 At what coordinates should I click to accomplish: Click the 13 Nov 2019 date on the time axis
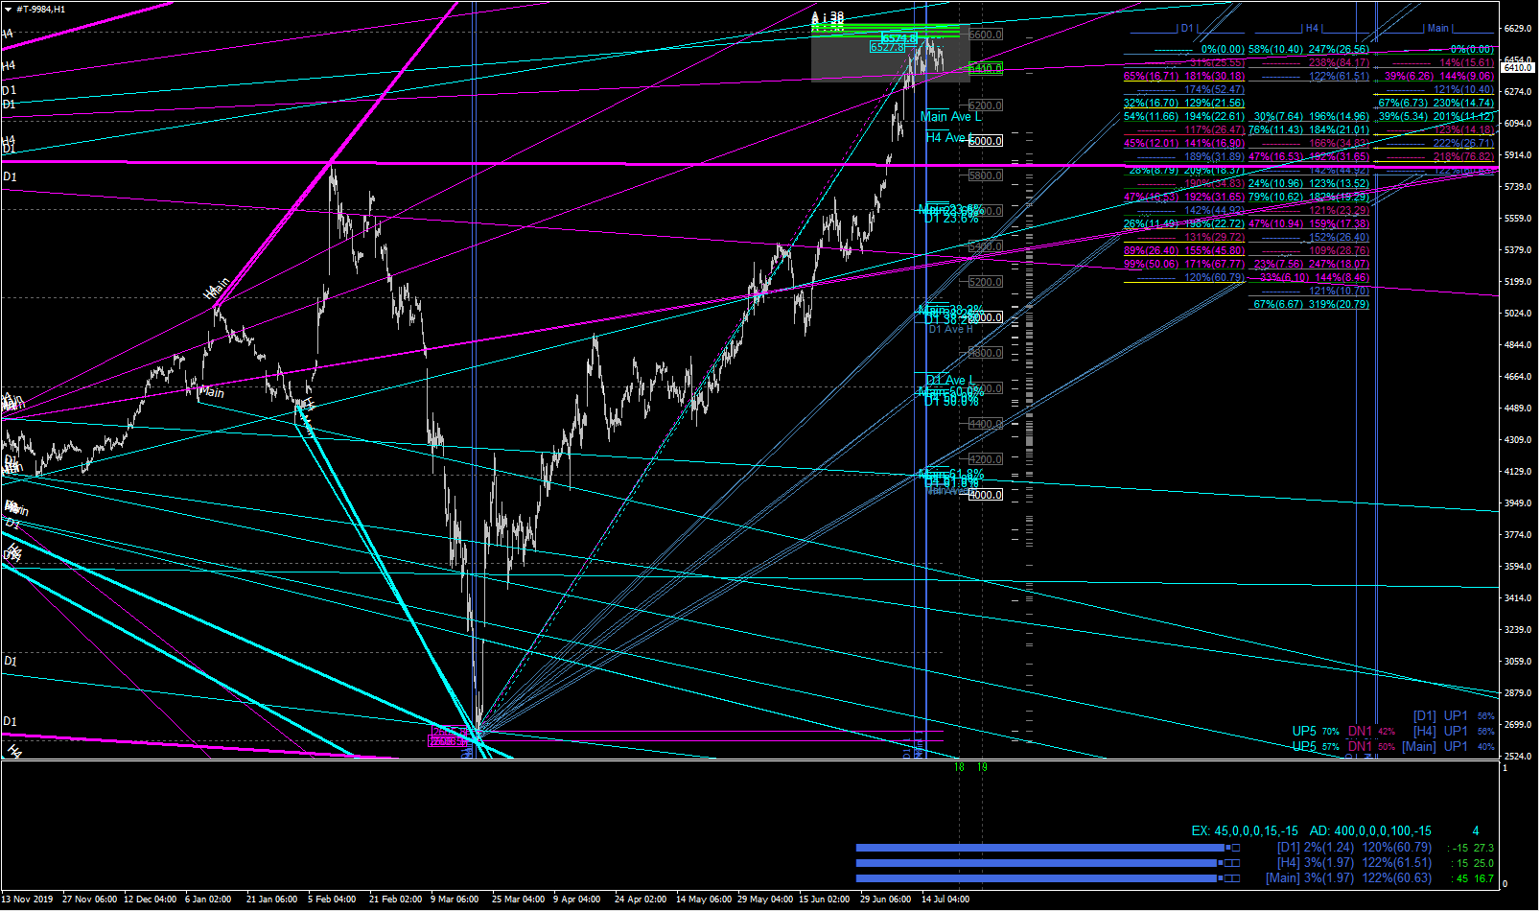pos(28,899)
